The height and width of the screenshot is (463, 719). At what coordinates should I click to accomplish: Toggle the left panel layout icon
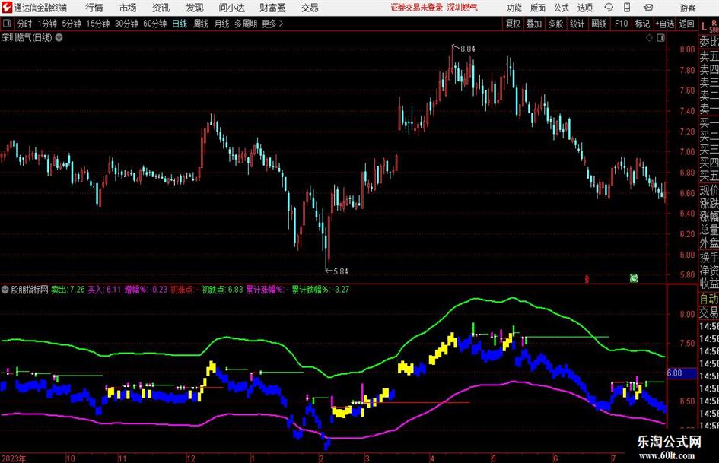pos(7,24)
